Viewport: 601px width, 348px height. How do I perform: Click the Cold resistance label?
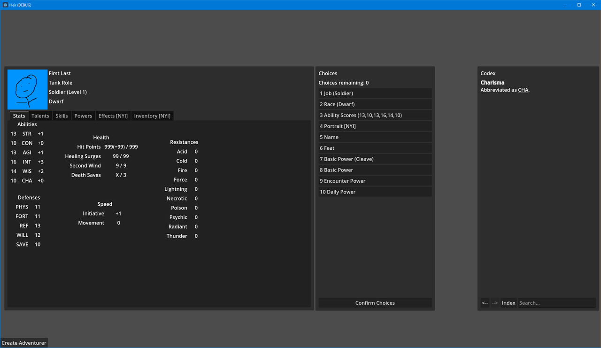coord(182,161)
